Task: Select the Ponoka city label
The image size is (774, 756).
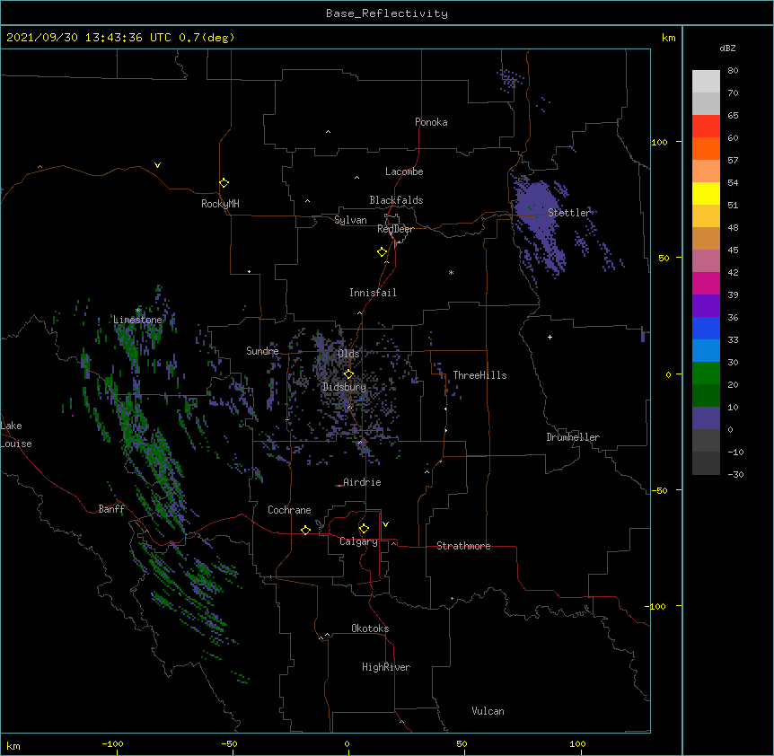Action: pos(431,122)
